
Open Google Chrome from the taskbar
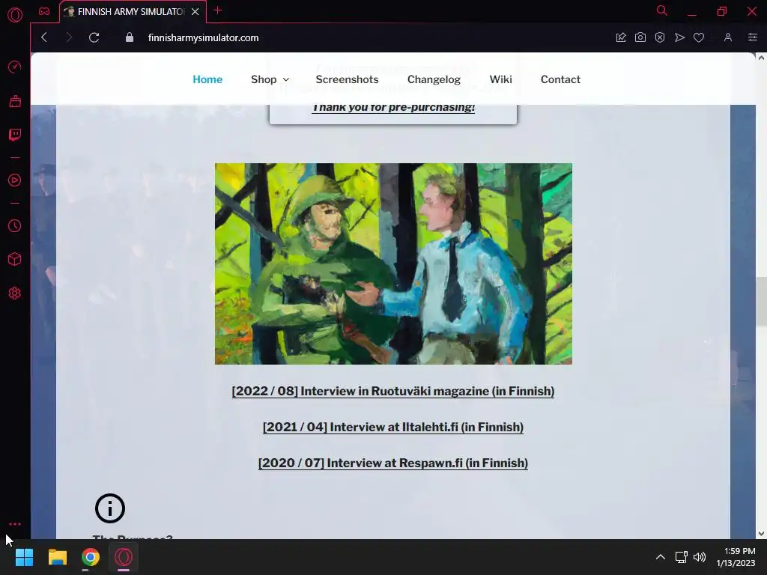click(91, 557)
